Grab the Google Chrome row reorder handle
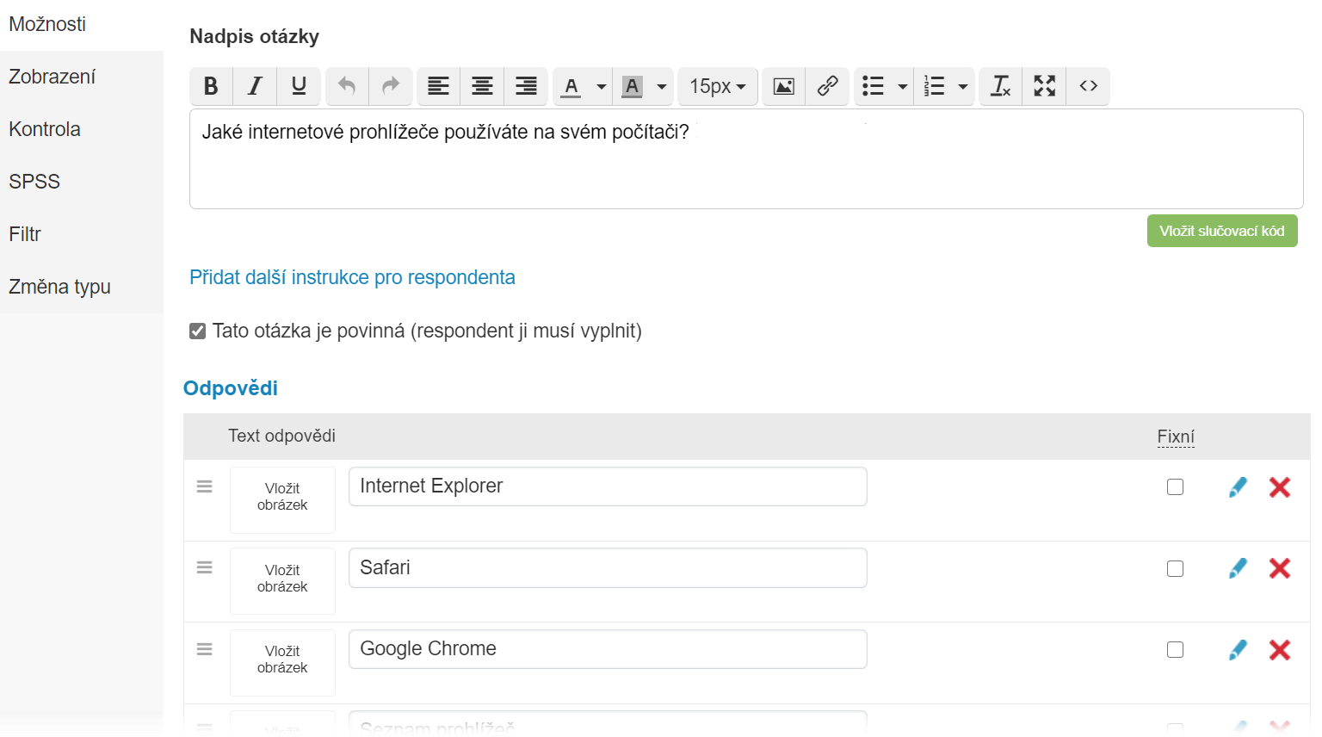 205,649
